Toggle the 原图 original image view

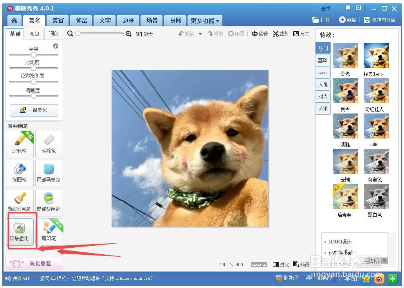pos(236,34)
